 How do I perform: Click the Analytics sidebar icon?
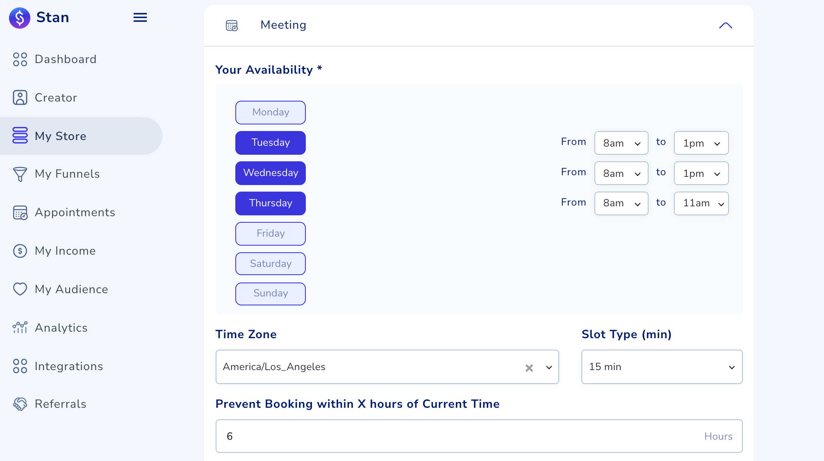(x=20, y=327)
